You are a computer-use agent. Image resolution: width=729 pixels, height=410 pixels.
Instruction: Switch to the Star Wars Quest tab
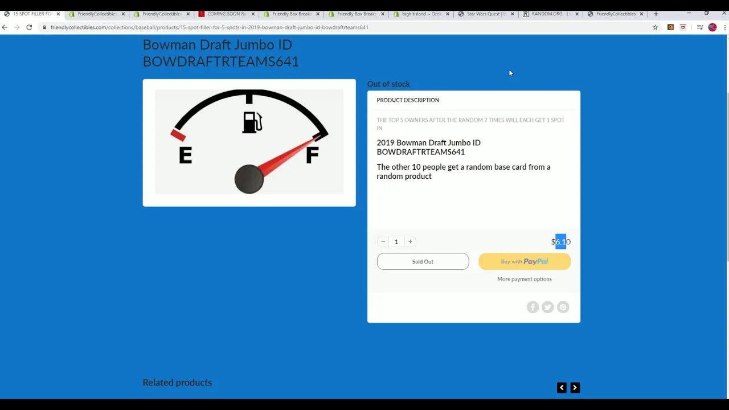(486, 14)
